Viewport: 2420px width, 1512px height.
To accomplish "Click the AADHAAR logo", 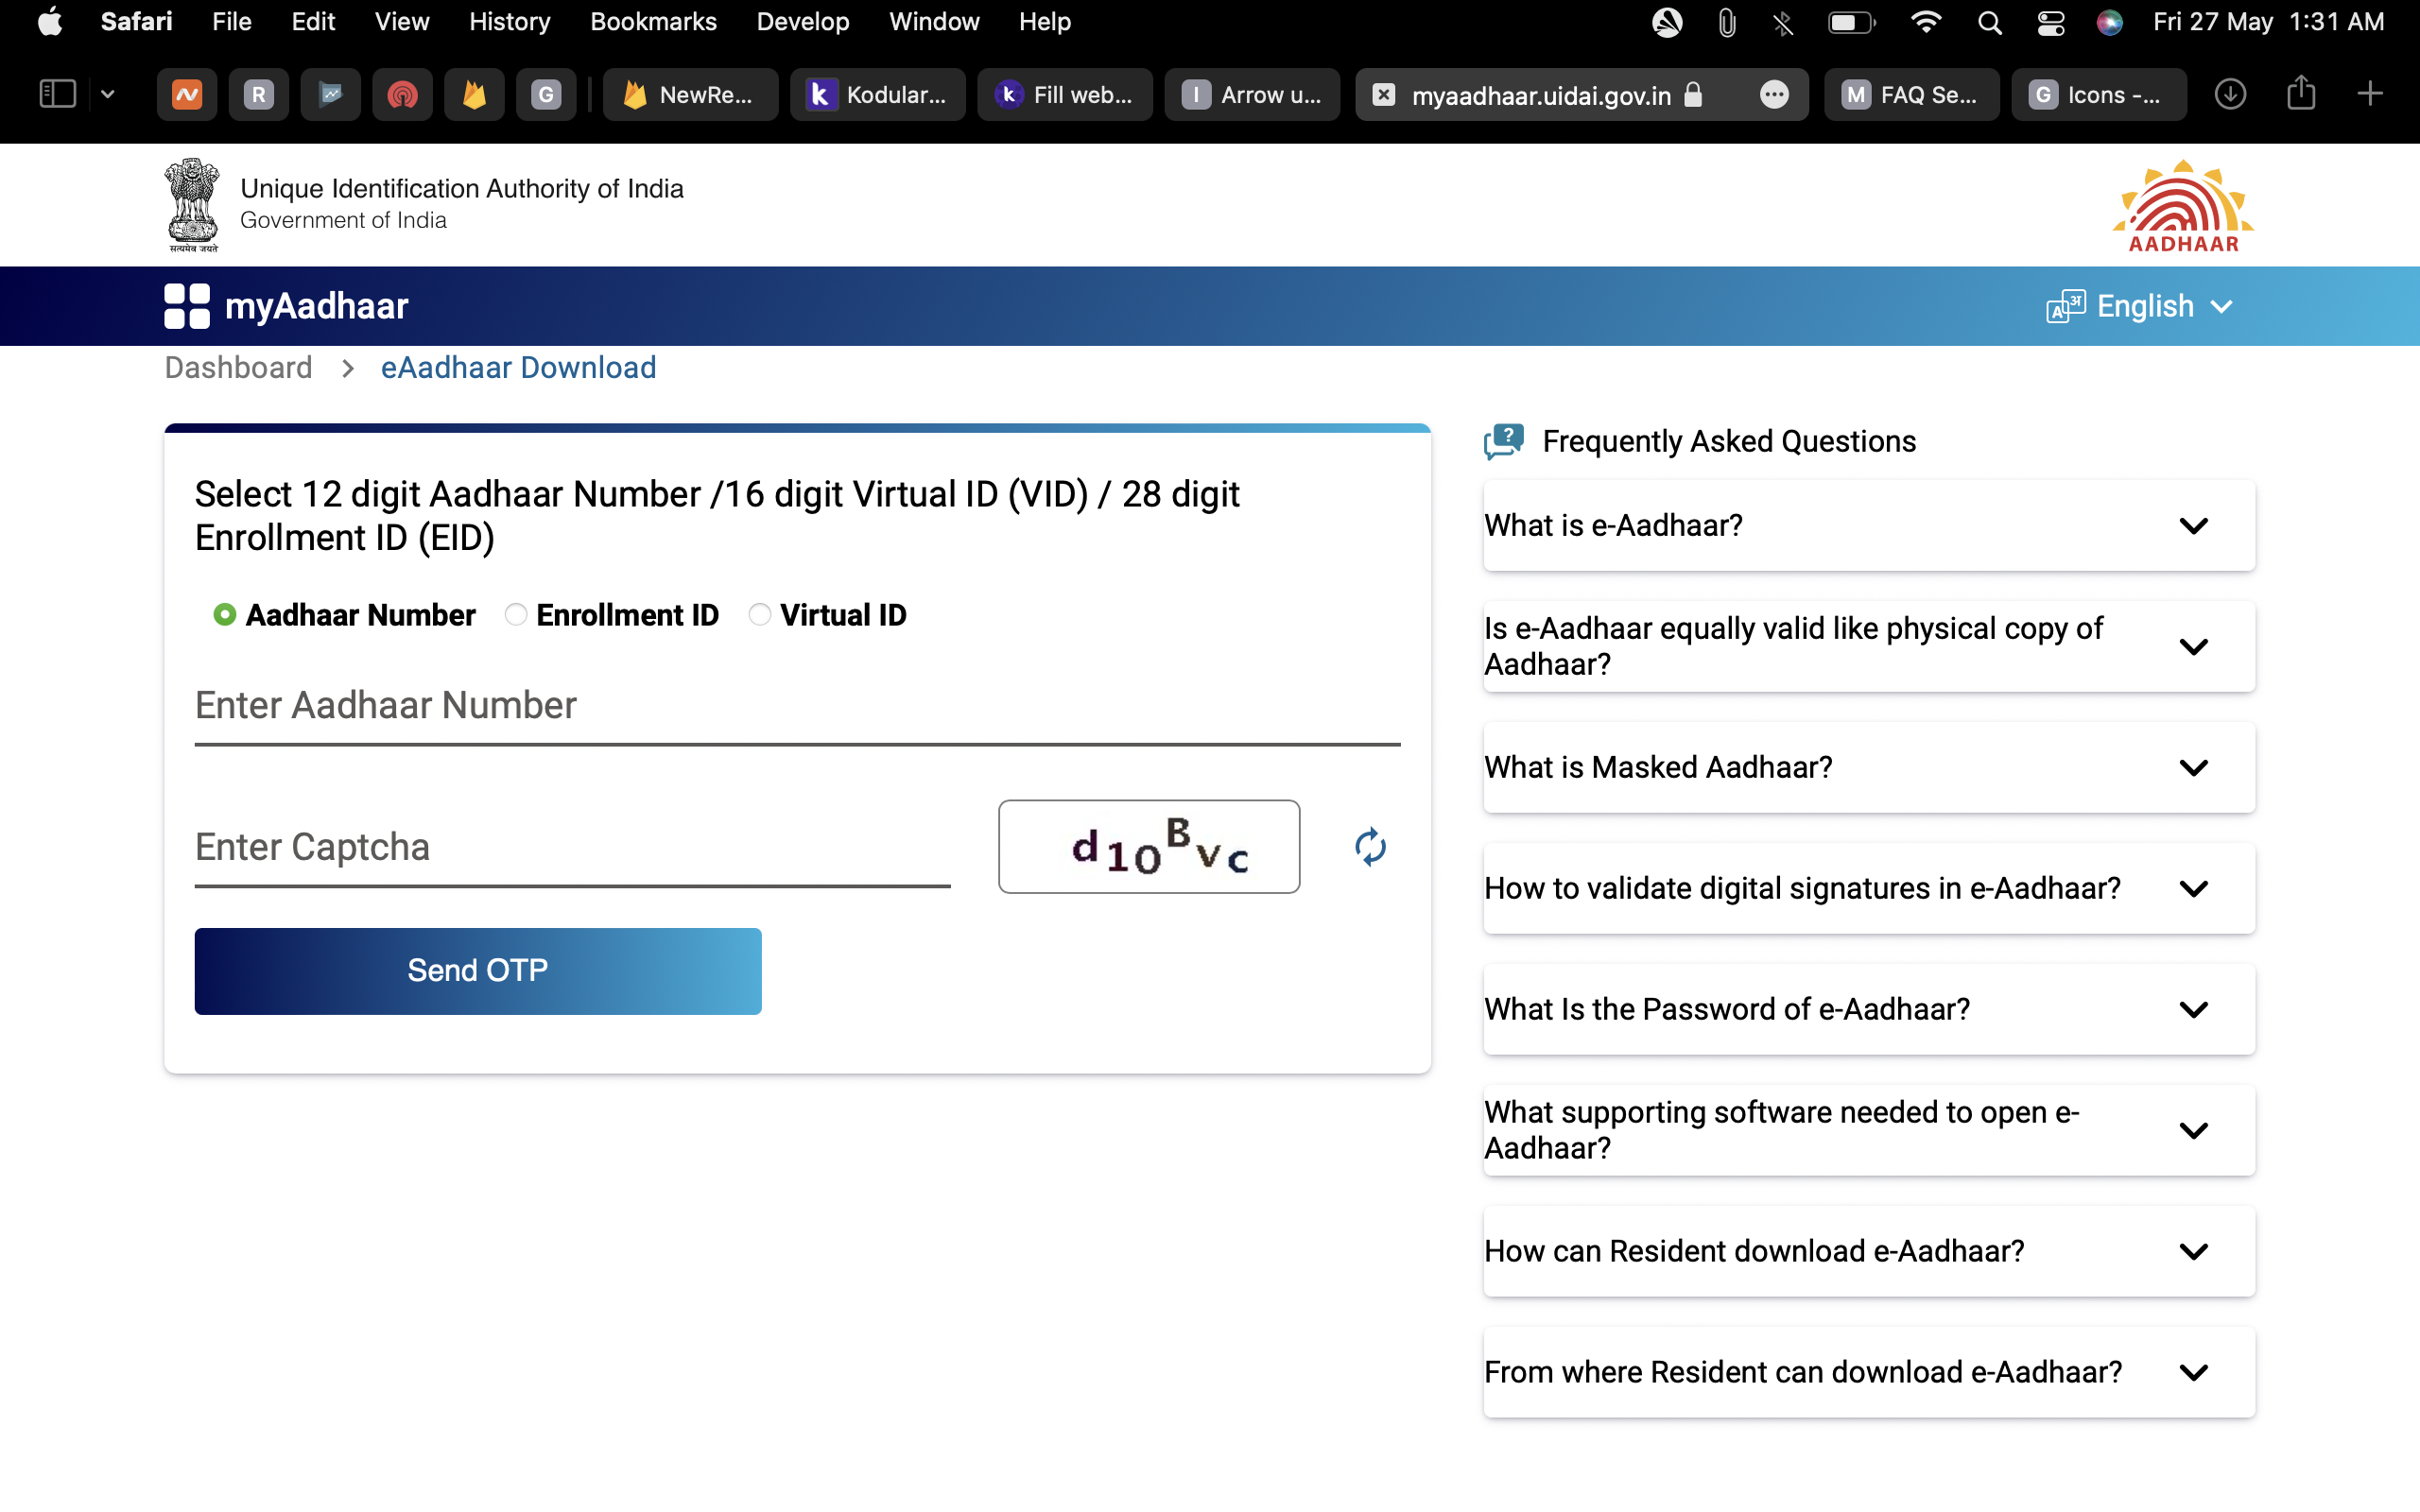I will pos(2182,207).
